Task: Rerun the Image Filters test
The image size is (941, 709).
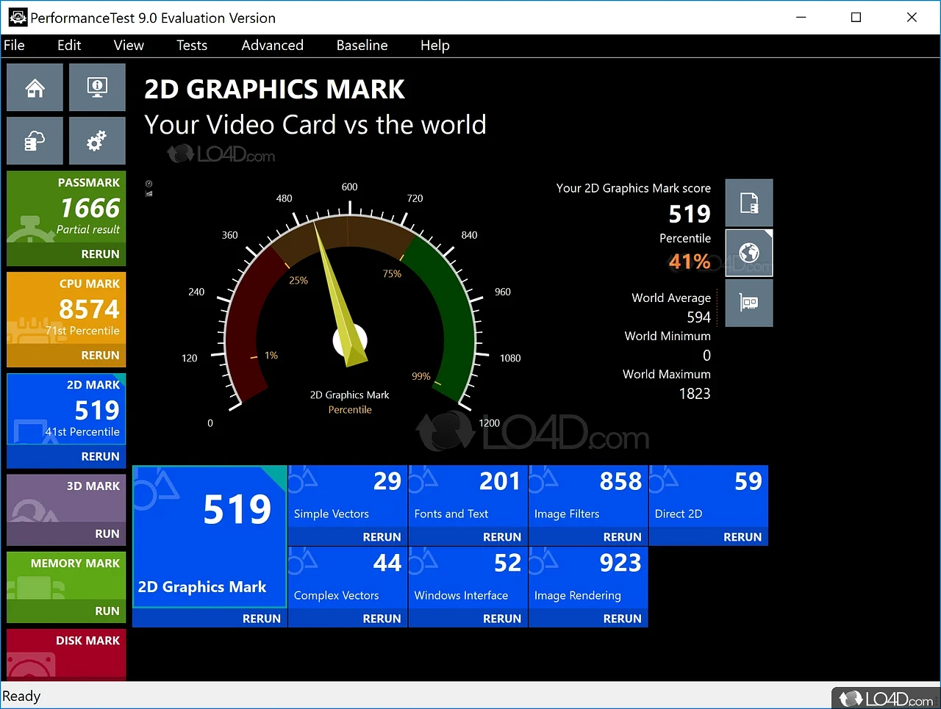Action: coord(622,537)
